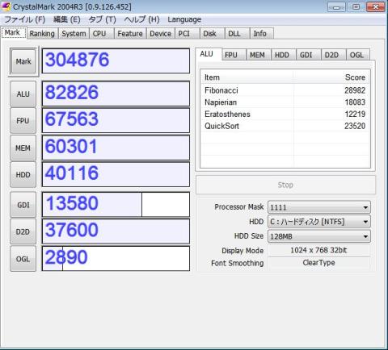This screenshot has width=388, height=350.
Task: Click the Font Smoothing value ClearType
Action: tap(318, 263)
